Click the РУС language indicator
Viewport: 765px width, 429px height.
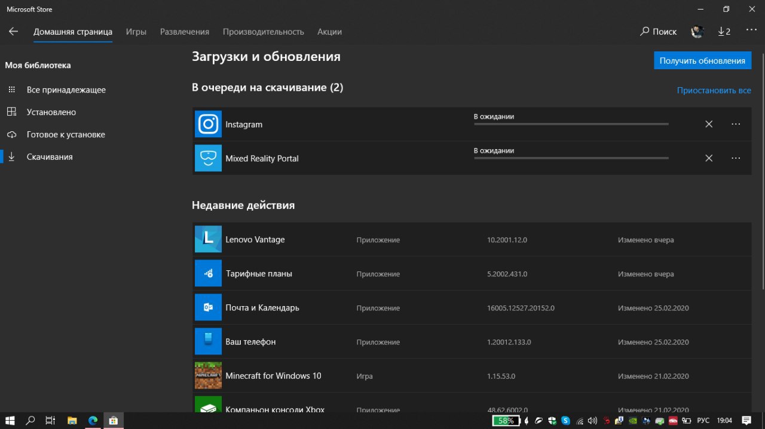pos(703,421)
